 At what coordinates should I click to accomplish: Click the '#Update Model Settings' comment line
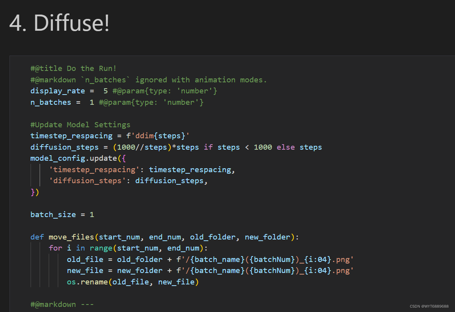(80, 125)
